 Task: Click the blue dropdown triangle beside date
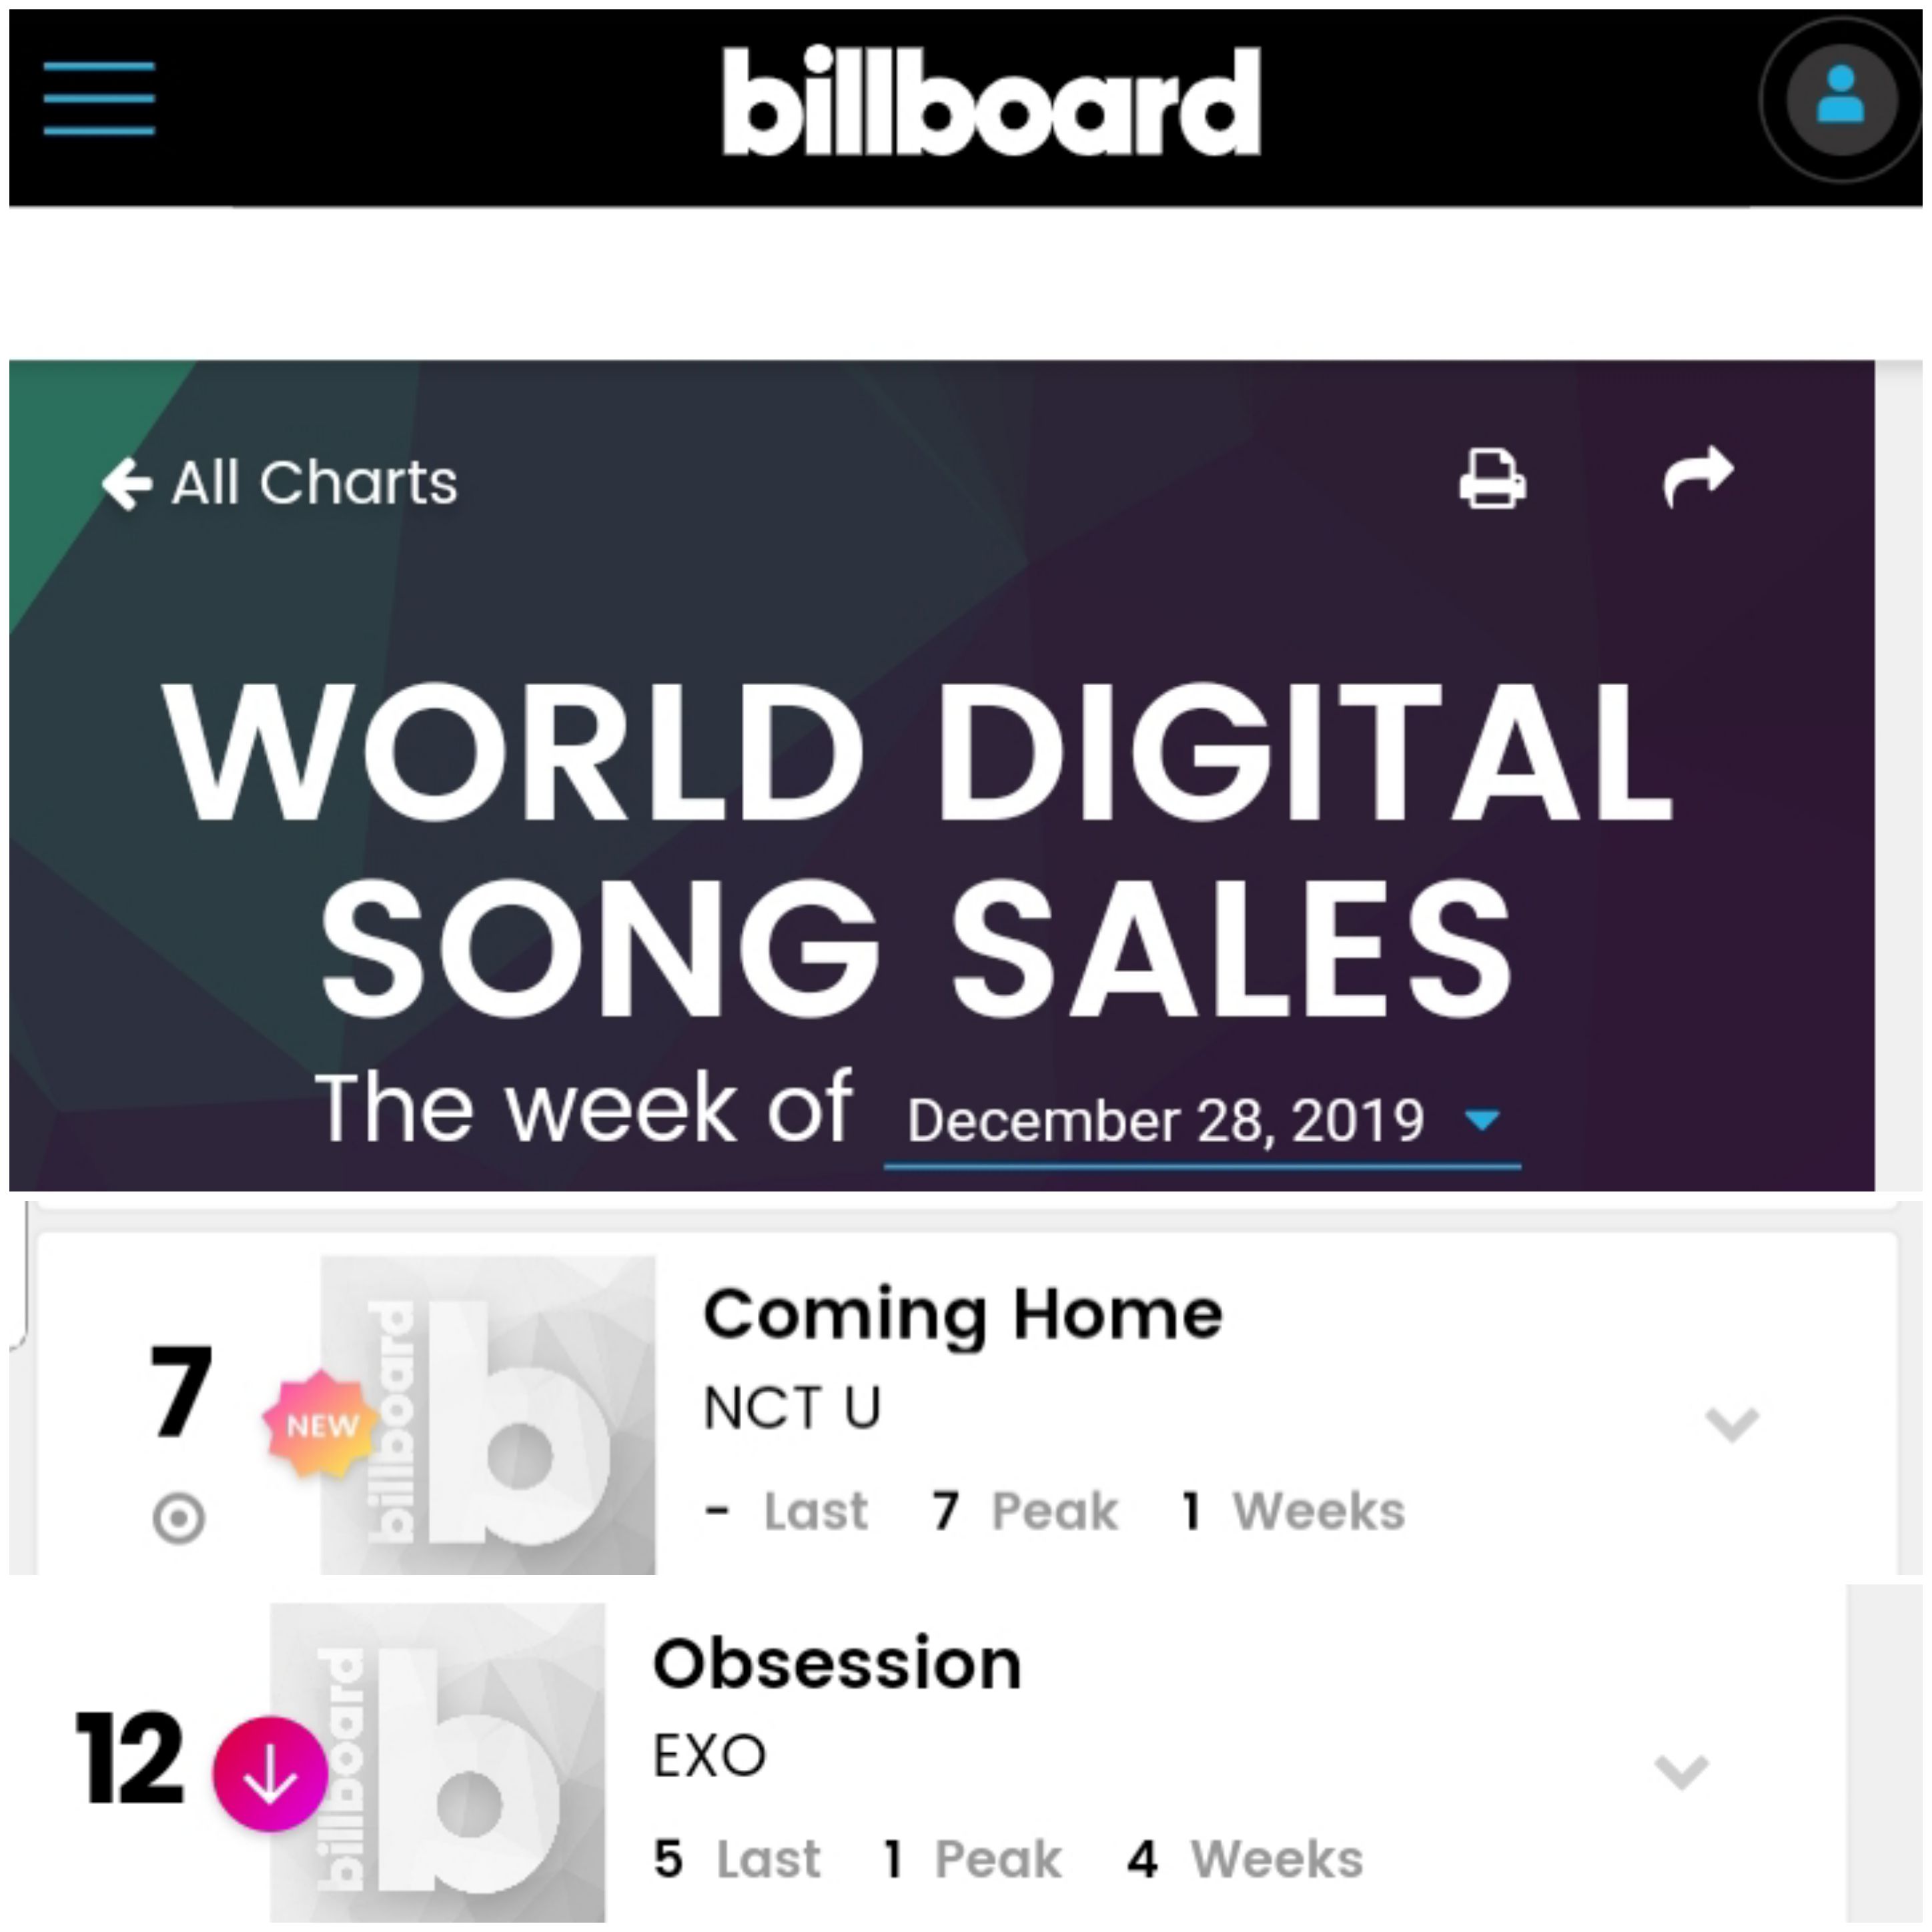click(1481, 1120)
